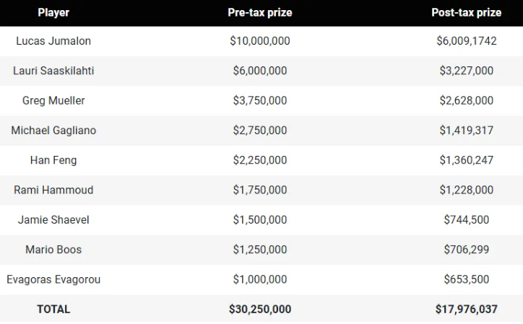Click the TOTAL row label
523x324 pixels.
[53, 310]
